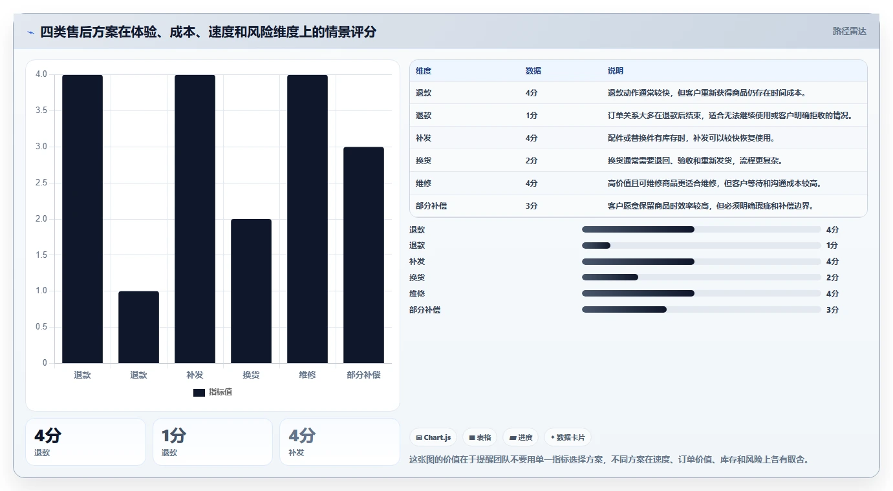This screenshot has height=491, width=893.
Task: Click the 退款 progress bar showing 1分
Action: tap(701, 245)
